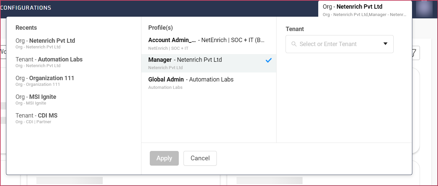Screen dimensions: 438x186
Task: Choose recent Org - Netenrich Pvt Ltd
Action: click(x=45, y=43)
